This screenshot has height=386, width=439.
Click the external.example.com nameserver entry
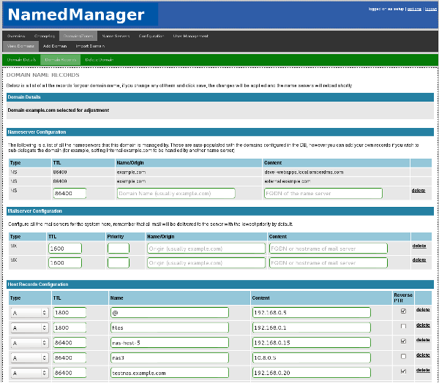tap(288, 181)
